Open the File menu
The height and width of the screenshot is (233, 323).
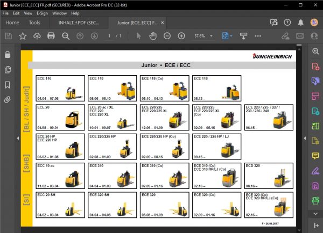5,13
